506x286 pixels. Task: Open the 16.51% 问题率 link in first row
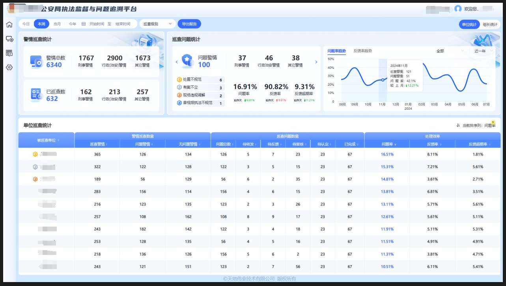[387, 155]
